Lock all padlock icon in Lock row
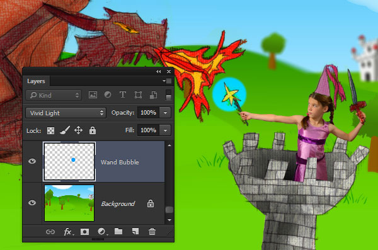The height and width of the screenshot is (250, 378). [x=93, y=130]
